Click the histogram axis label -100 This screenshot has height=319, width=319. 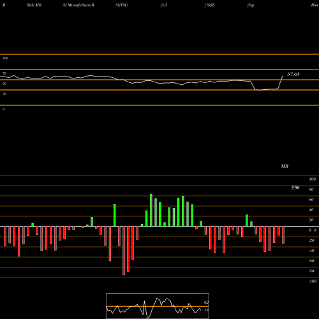tap(313, 281)
